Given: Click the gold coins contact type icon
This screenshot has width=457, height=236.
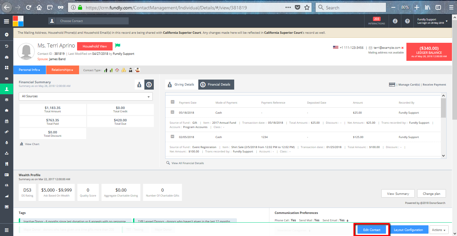Looking at the screenshot, I should pyautogui.click(x=124, y=70).
